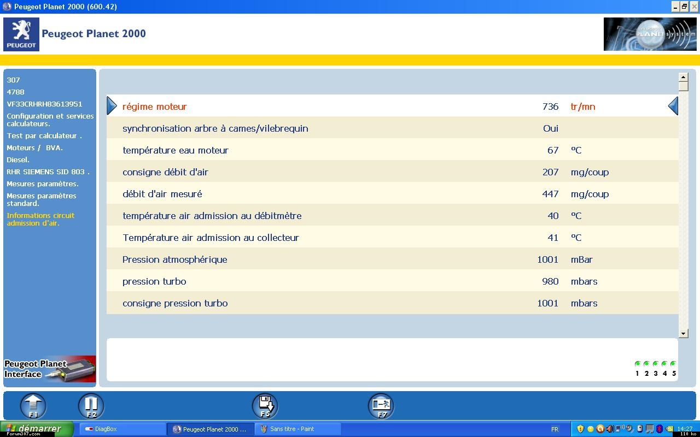This screenshot has width=700, height=437.
Task: Select the consigne débit d'air row
Action: [392, 172]
